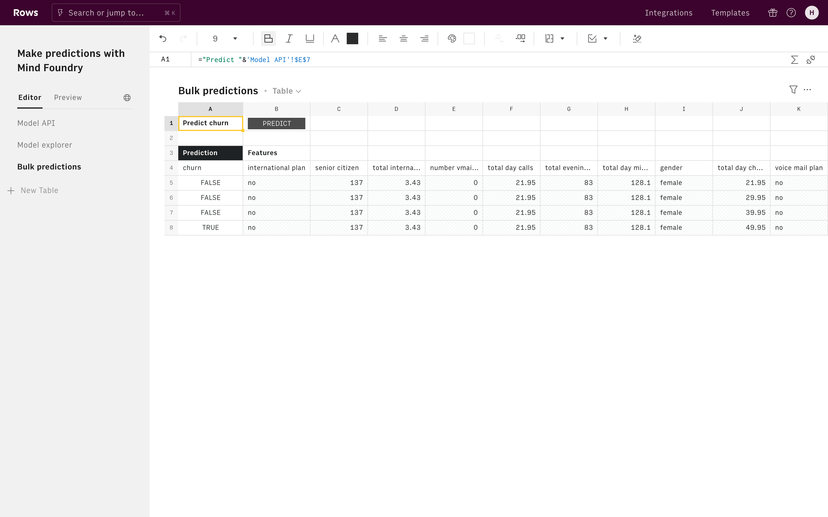
Task: Open the Model explorer table
Action: click(x=45, y=145)
